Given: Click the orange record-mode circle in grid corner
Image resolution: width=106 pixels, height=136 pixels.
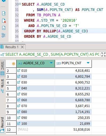Looking at the screenshot, I should click(14, 64).
